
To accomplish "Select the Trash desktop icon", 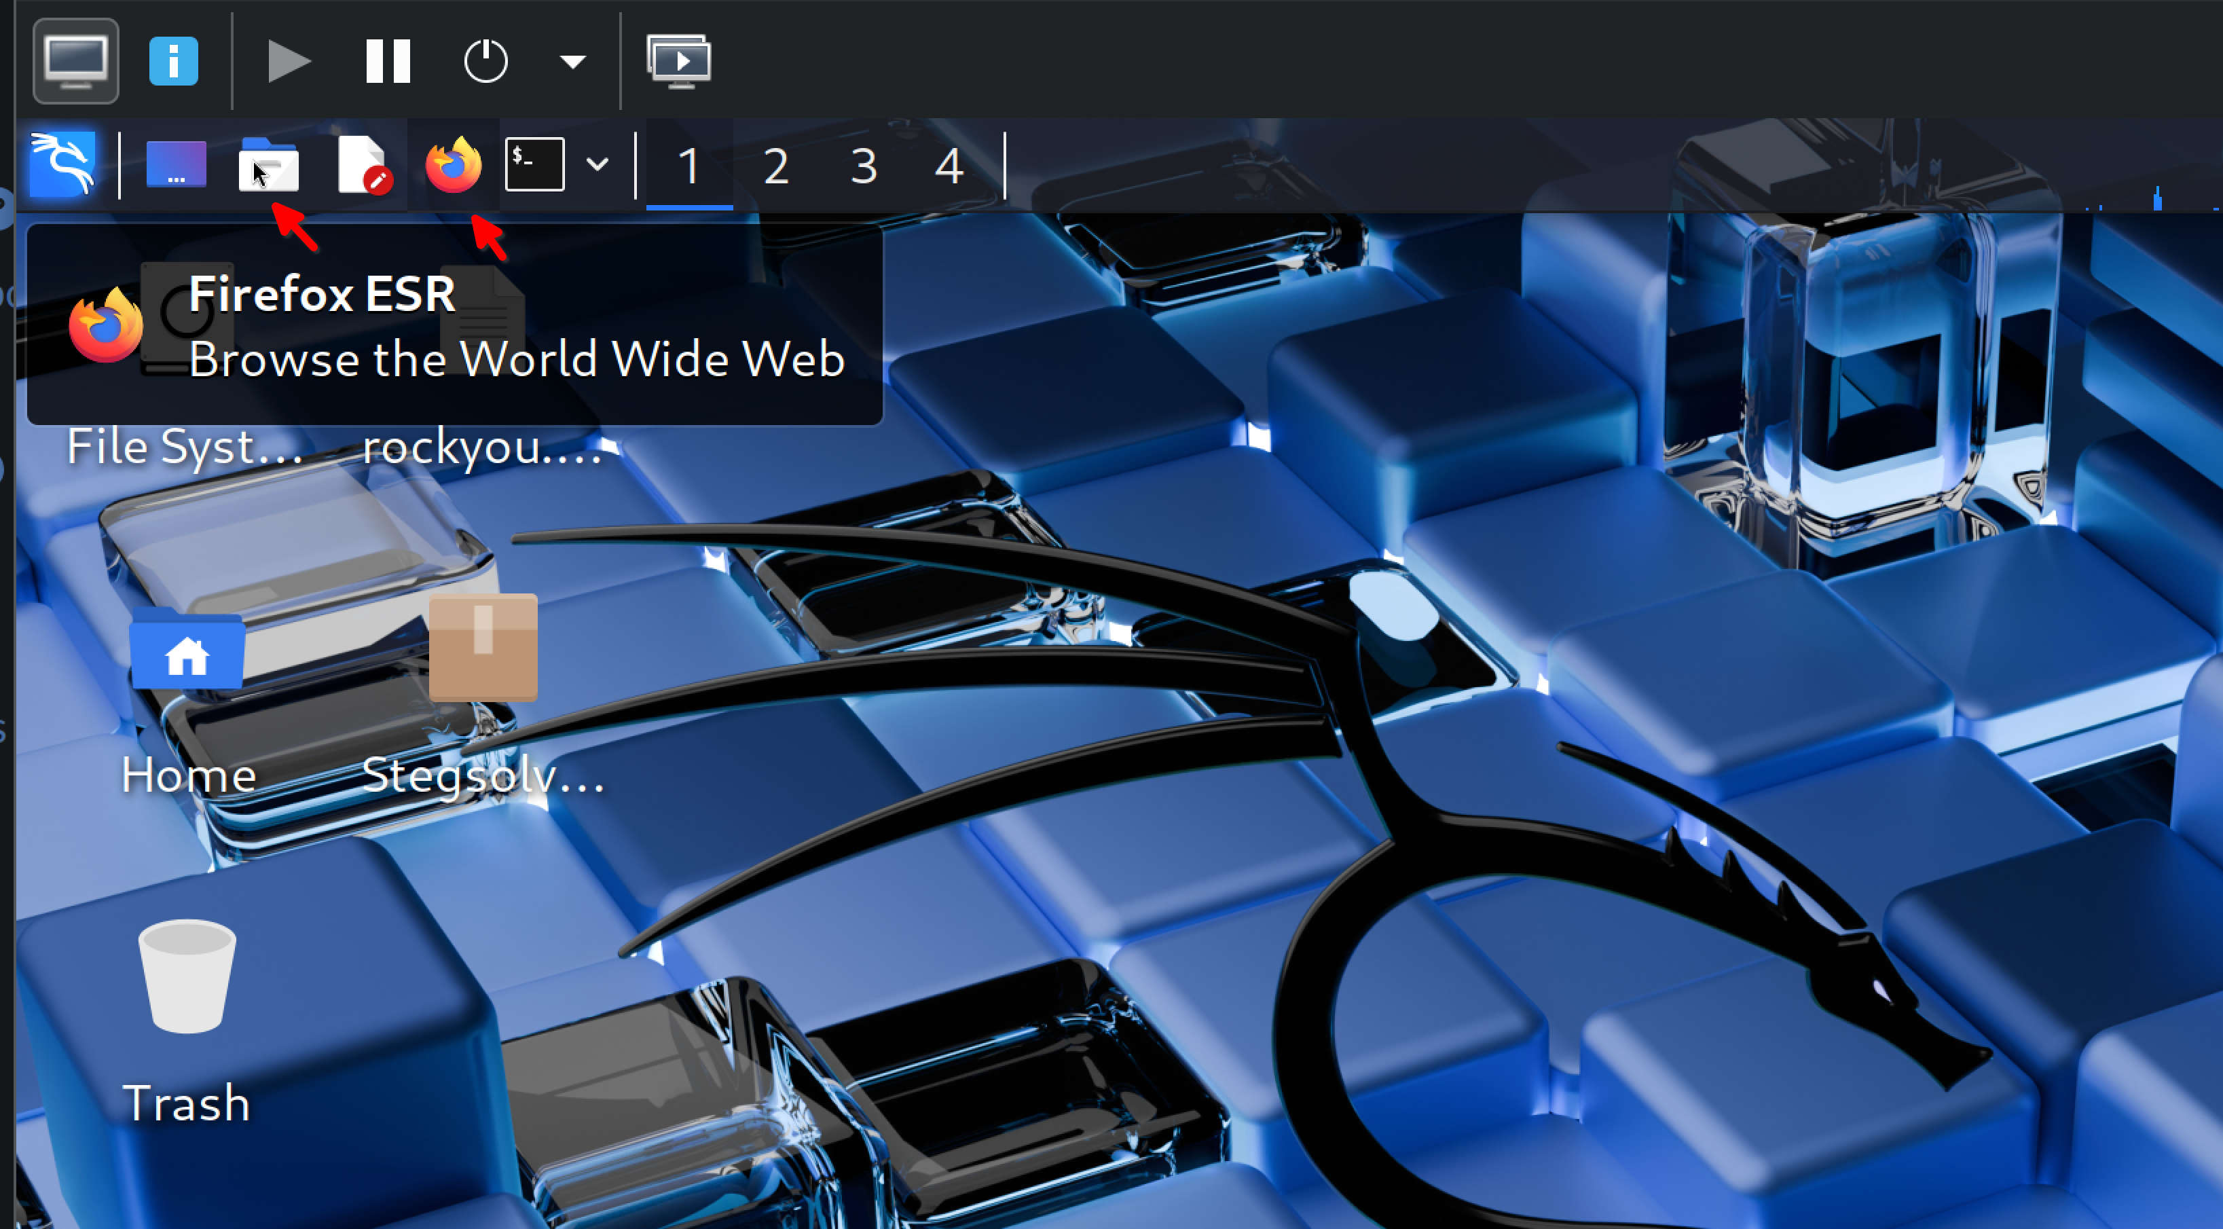I will [187, 975].
